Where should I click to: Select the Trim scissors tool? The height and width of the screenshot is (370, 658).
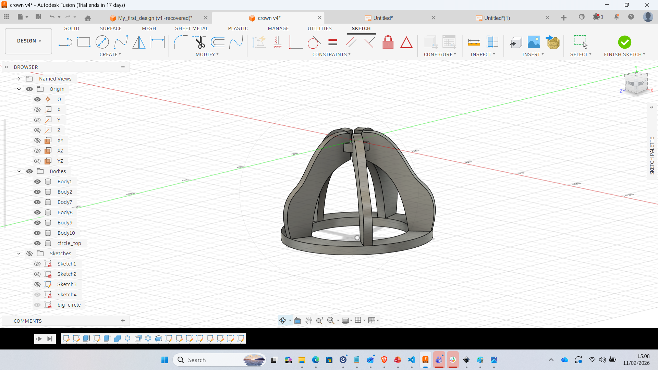[200, 42]
